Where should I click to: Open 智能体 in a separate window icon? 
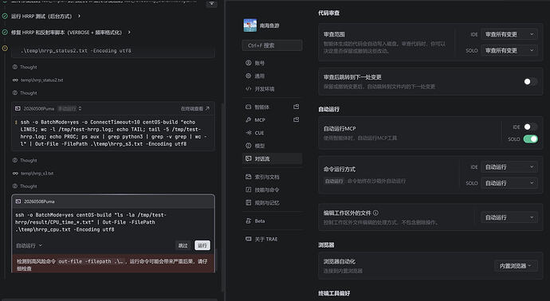(x=296, y=107)
